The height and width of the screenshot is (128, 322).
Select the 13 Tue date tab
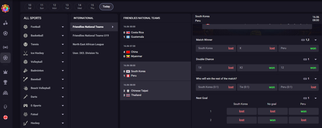pos(67,7)
